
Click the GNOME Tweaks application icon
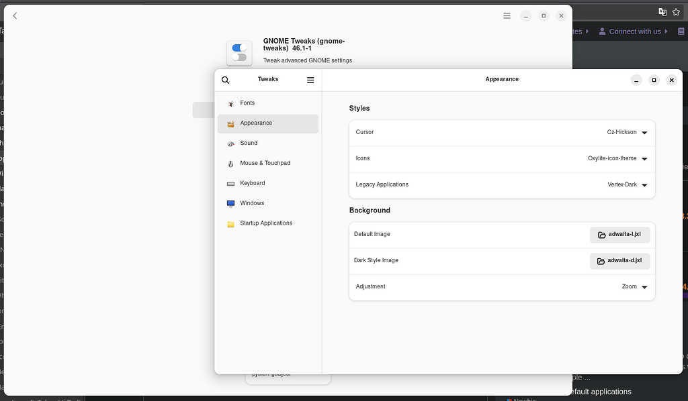tap(239, 53)
